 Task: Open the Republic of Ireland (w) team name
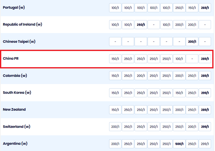click(x=22, y=25)
